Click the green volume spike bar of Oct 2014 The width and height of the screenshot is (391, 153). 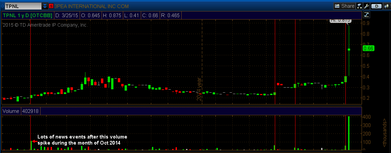click(32, 146)
